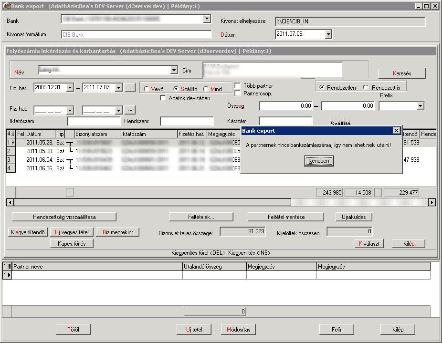Screen dimensions: 442x343
Task: Open Feltételek... conditions button
Action: coord(201,217)
